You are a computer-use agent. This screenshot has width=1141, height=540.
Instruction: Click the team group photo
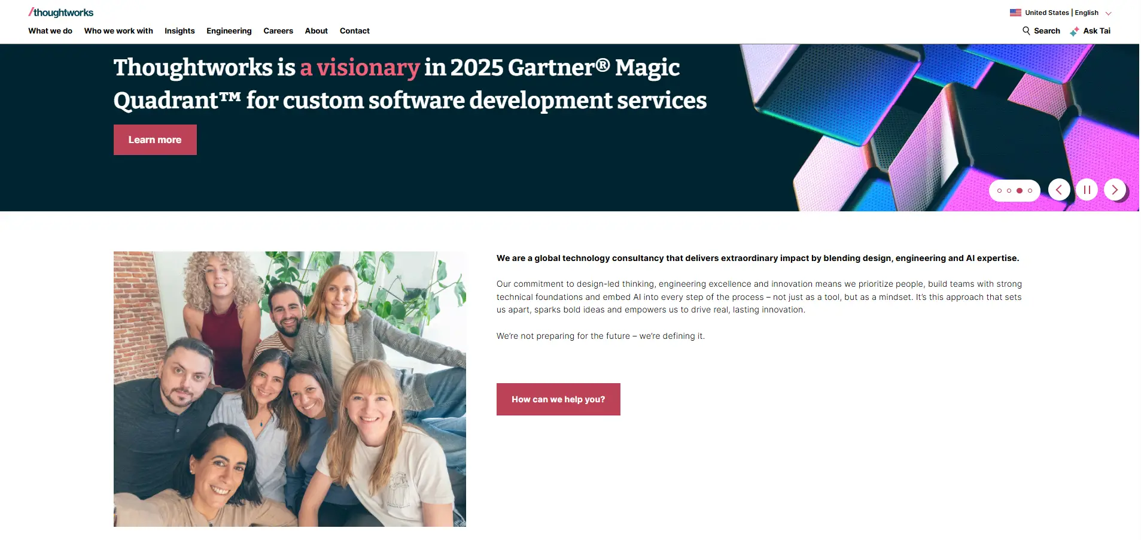click(289, 388)
